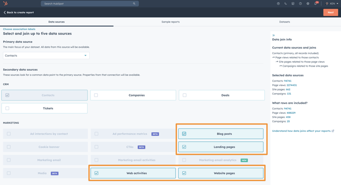The height and width of the screenshot is (185, 341).
Task: Click the Cookie banner data source card
Action: click(46, 147)
